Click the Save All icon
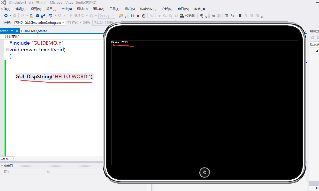The height and width of the screenshot is (191, 319). click(43, 16)
